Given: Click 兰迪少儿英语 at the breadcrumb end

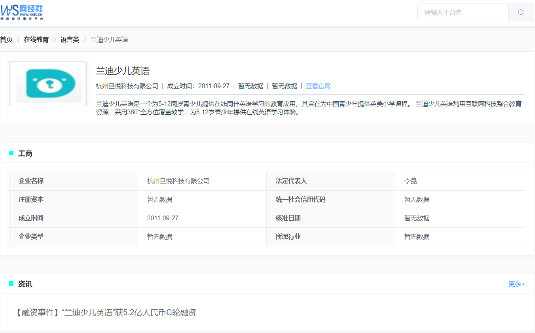Looking at the screenshot, I should [x=109, y=40].
